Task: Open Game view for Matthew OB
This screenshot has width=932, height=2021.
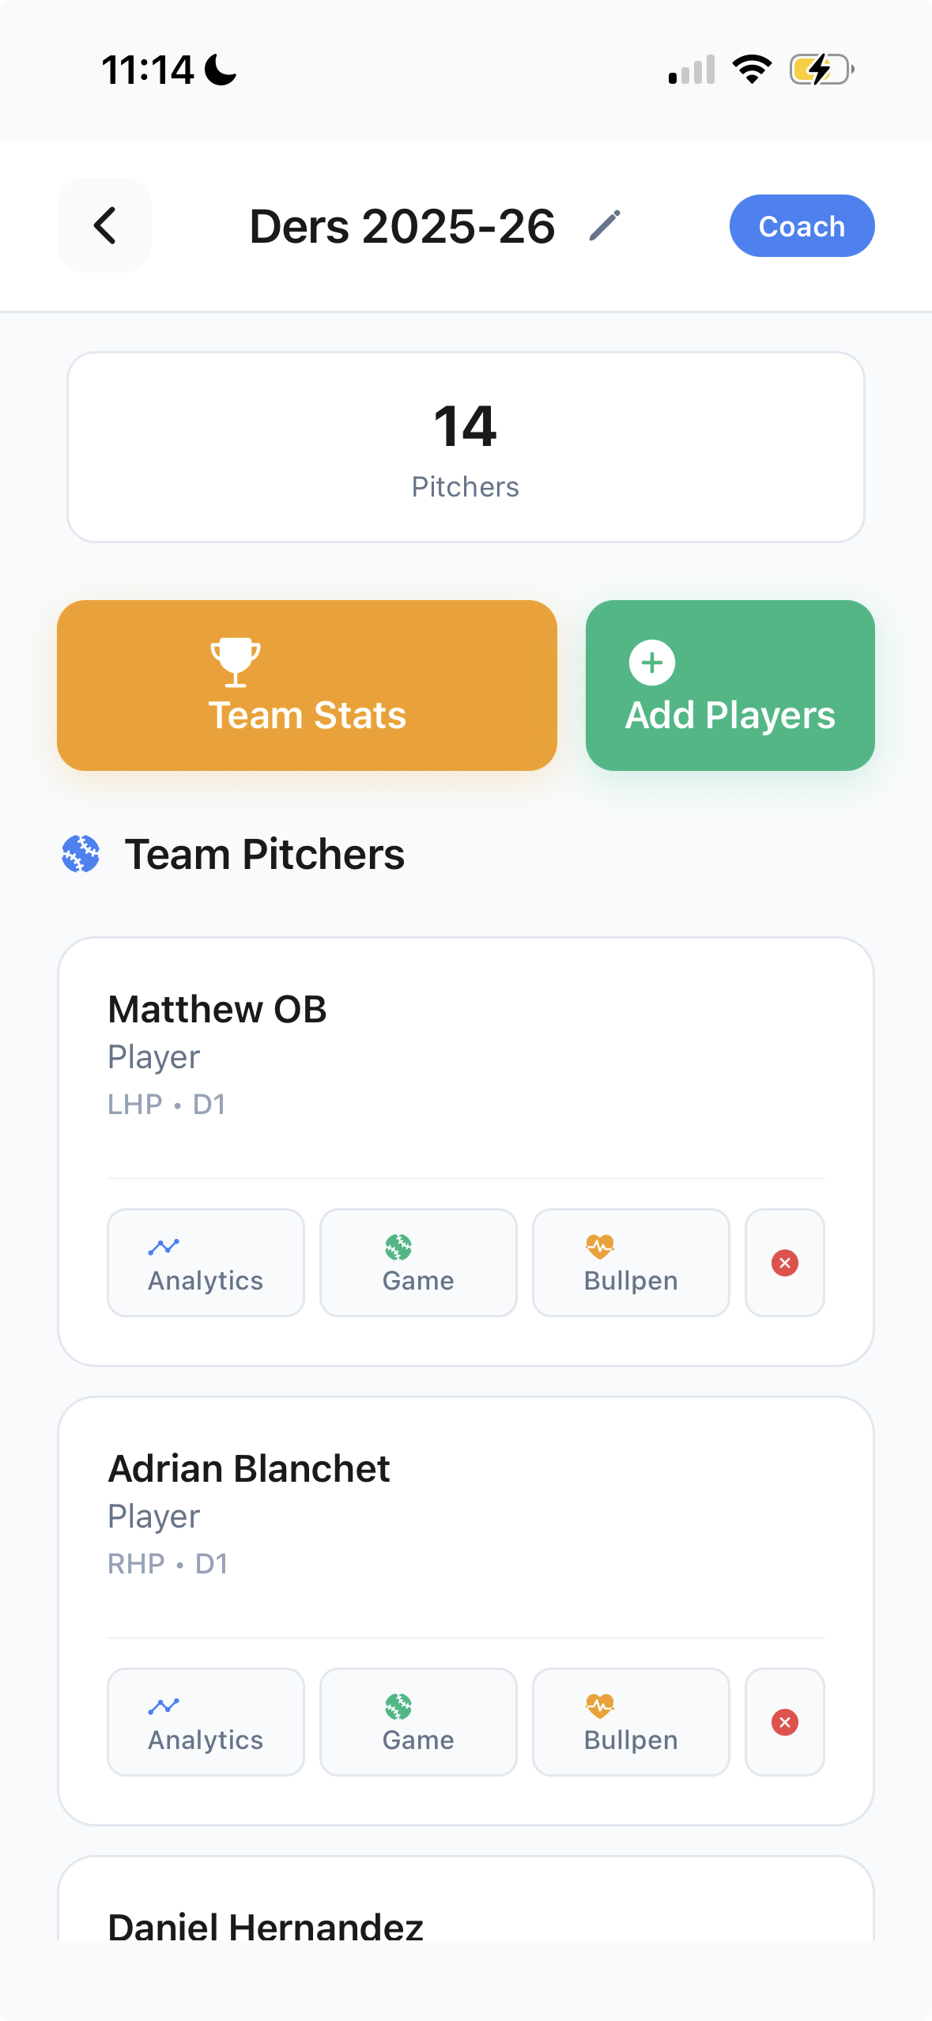Action: (418, 1263)
